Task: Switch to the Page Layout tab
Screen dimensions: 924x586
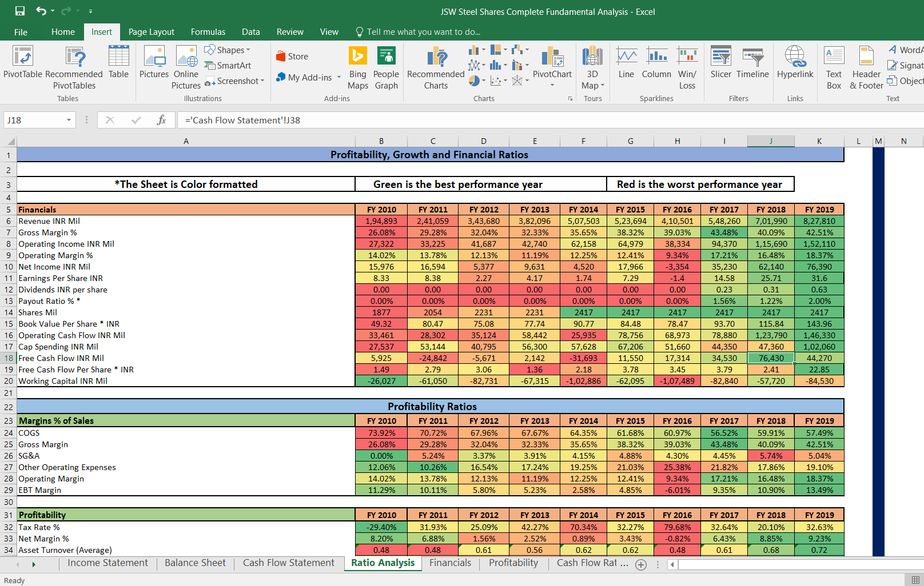Action: click(x=152, y=32)
